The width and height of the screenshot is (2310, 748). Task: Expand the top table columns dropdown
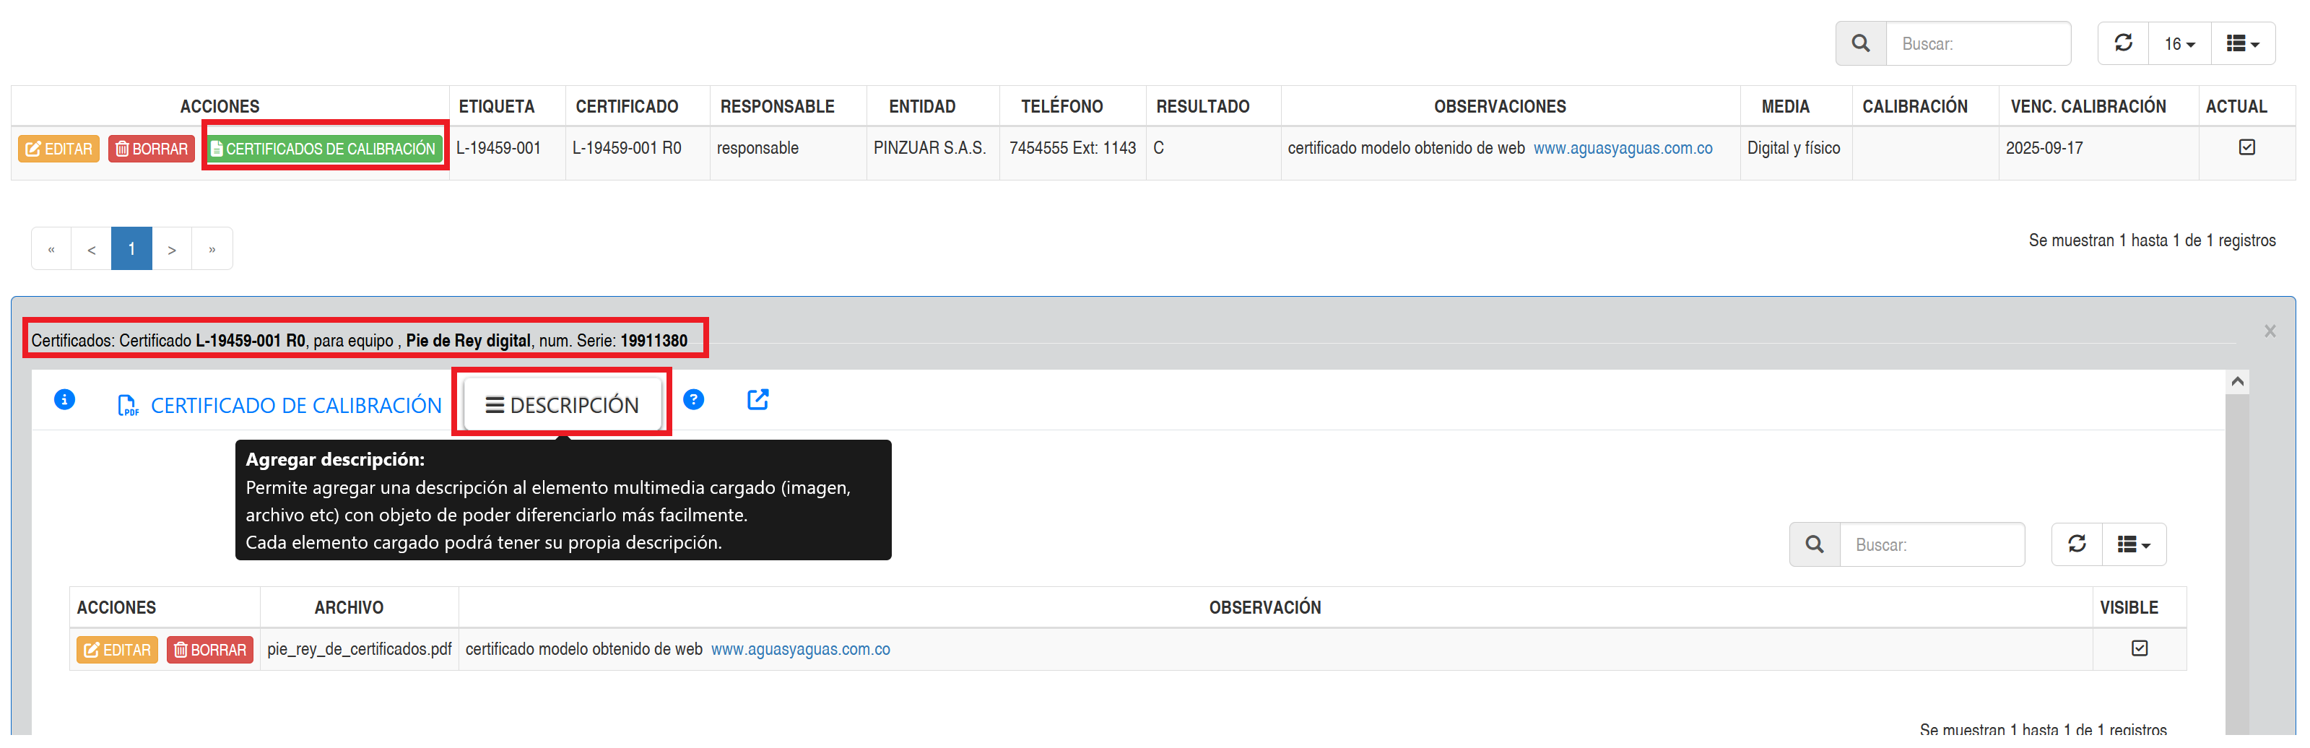(x=2242, y=44)
